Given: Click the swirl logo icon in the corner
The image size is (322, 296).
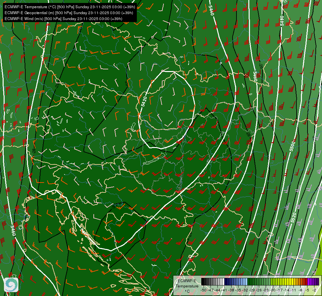Looking at the screenshot, I should [11, 285].
